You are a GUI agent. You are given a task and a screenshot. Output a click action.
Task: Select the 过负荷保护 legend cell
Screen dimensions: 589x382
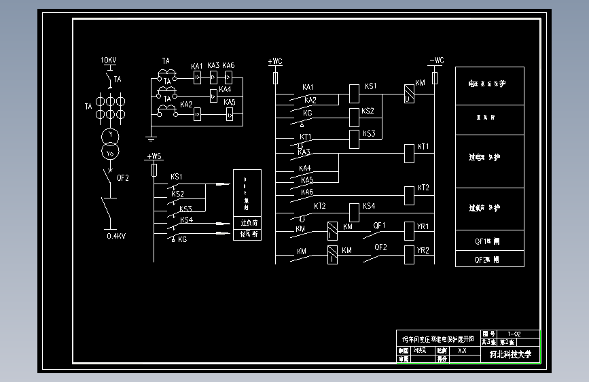490,209
